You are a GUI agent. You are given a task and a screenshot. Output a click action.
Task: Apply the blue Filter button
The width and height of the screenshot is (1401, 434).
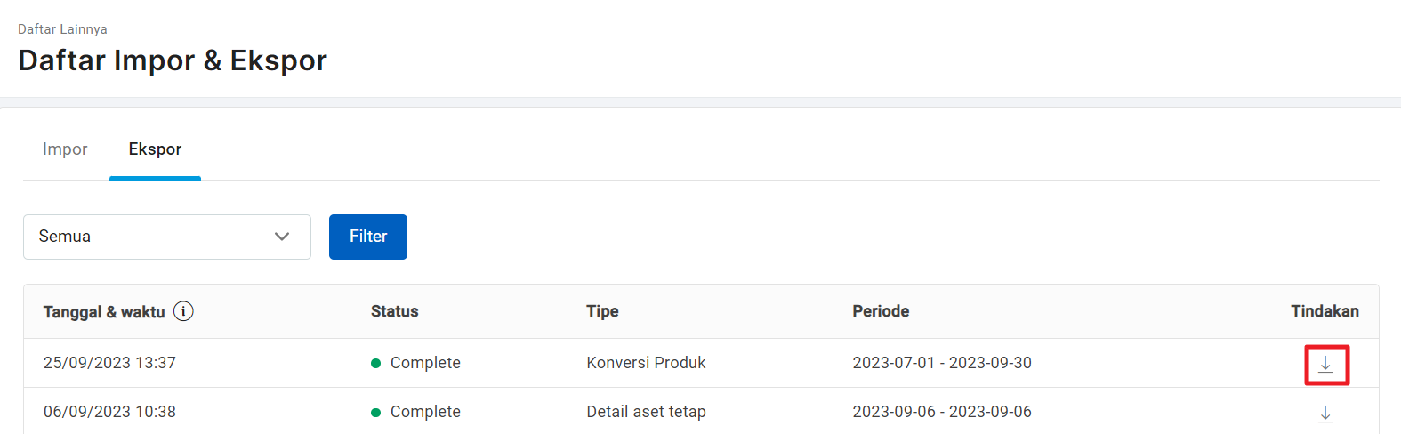click(368, 237)
